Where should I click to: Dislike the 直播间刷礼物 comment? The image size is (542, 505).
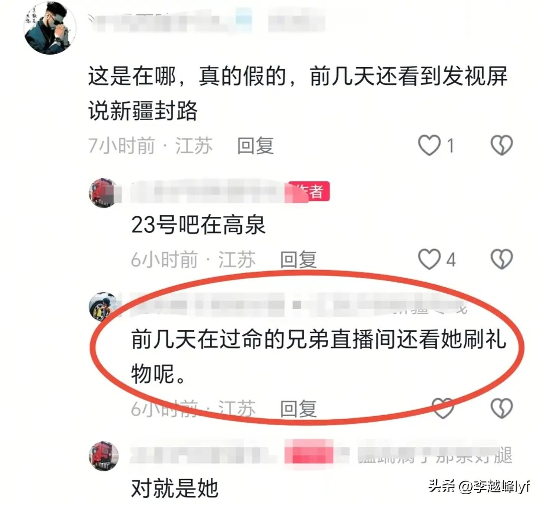(x=501, y=408)
